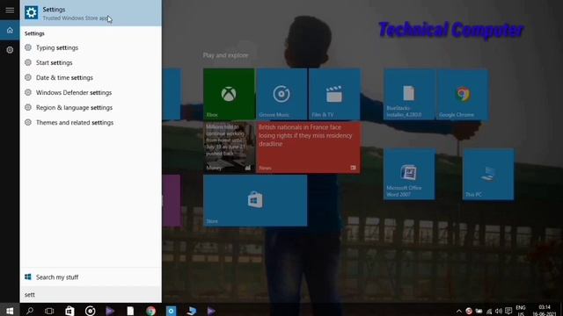
Task: Open the Store tile
Action: (x=255, y=200)
